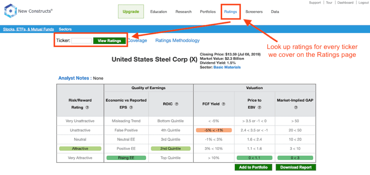
Task: Click the False Positive cell
Action: click(126, 130)
